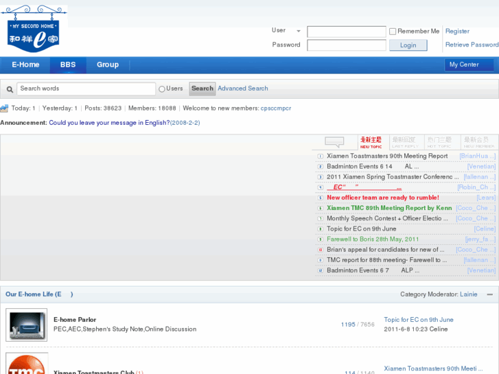499x374 pixels.
Task: Click the E-home Parlor topic count 1195
Action: coord(348,325)
